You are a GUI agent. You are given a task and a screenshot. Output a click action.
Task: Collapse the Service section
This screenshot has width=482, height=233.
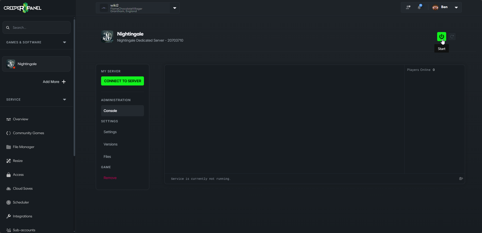65,100
